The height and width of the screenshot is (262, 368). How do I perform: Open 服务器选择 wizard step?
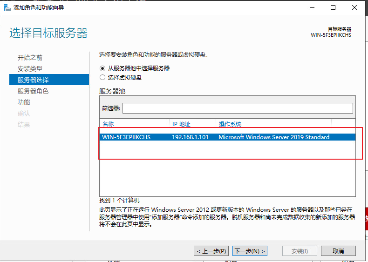pos(49,80)
